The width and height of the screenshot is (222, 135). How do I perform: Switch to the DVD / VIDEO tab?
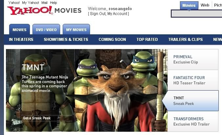(46, 29)
